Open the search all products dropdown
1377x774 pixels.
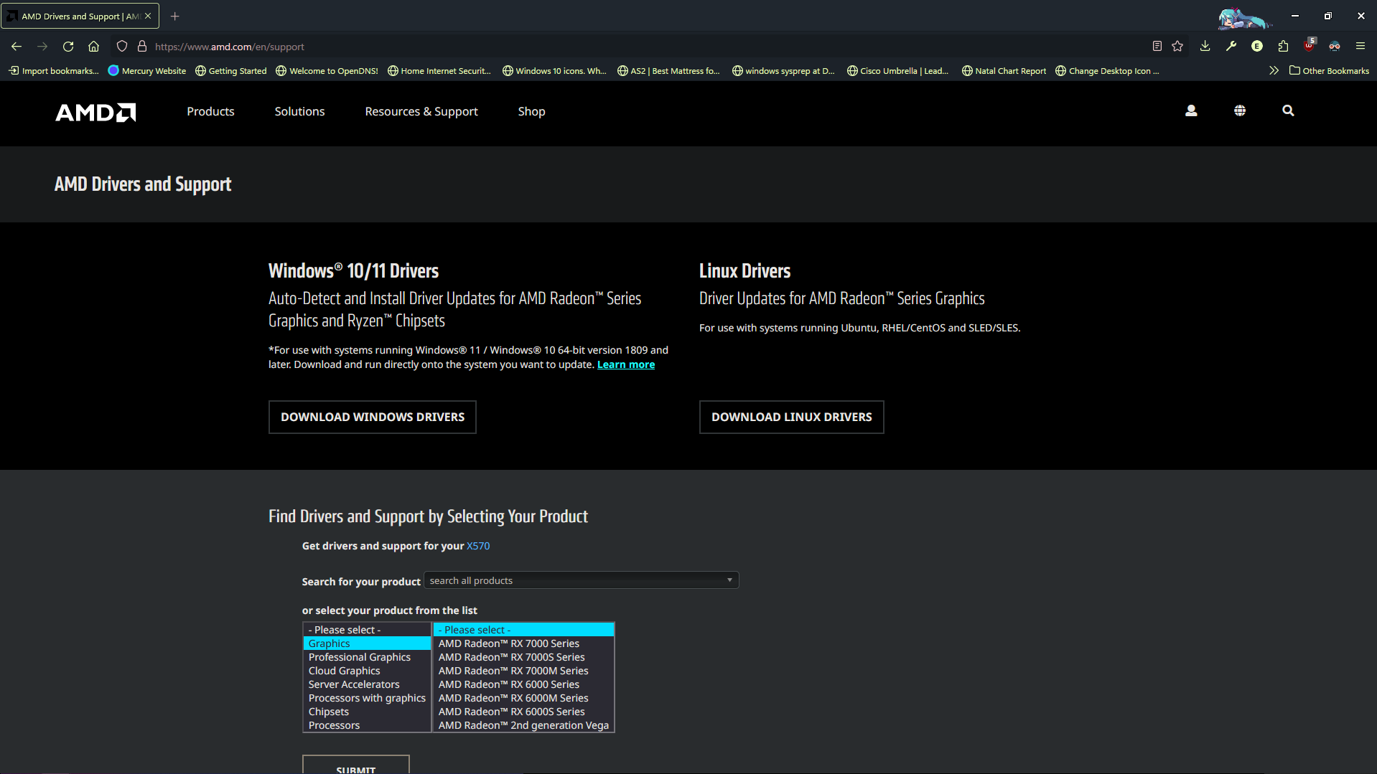tap(582, 580)
